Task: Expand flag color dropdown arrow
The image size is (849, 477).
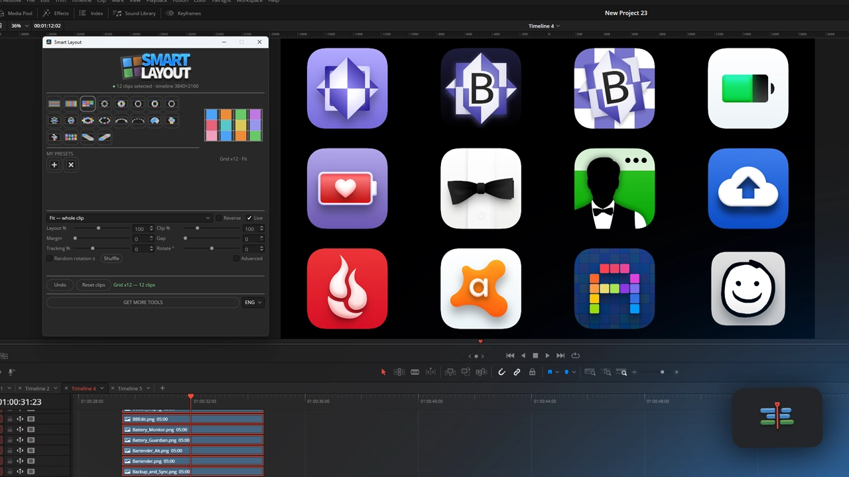Action: coord(557,372)
